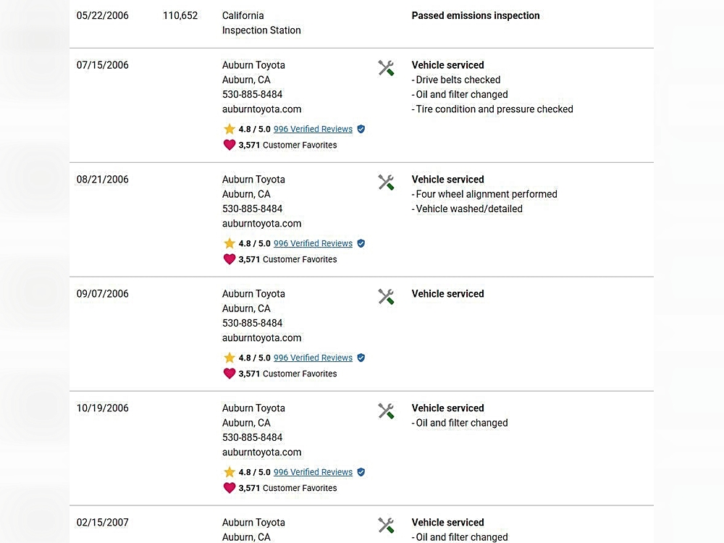Click the gold star in the 07/15/2006 entry
Screen dimensions: 724x543
click(230, 129)
